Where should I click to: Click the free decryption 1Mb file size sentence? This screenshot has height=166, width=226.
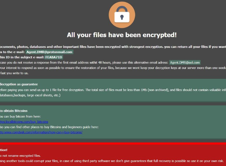point(112,90)
